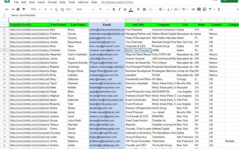Open the Help menu
This screenshot has width=239, height=149.
pyautogui.click(x=94, y=2)
